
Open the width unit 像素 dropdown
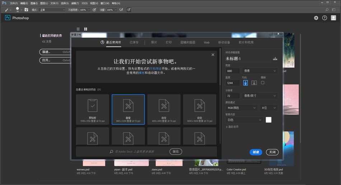pos(260,71)
